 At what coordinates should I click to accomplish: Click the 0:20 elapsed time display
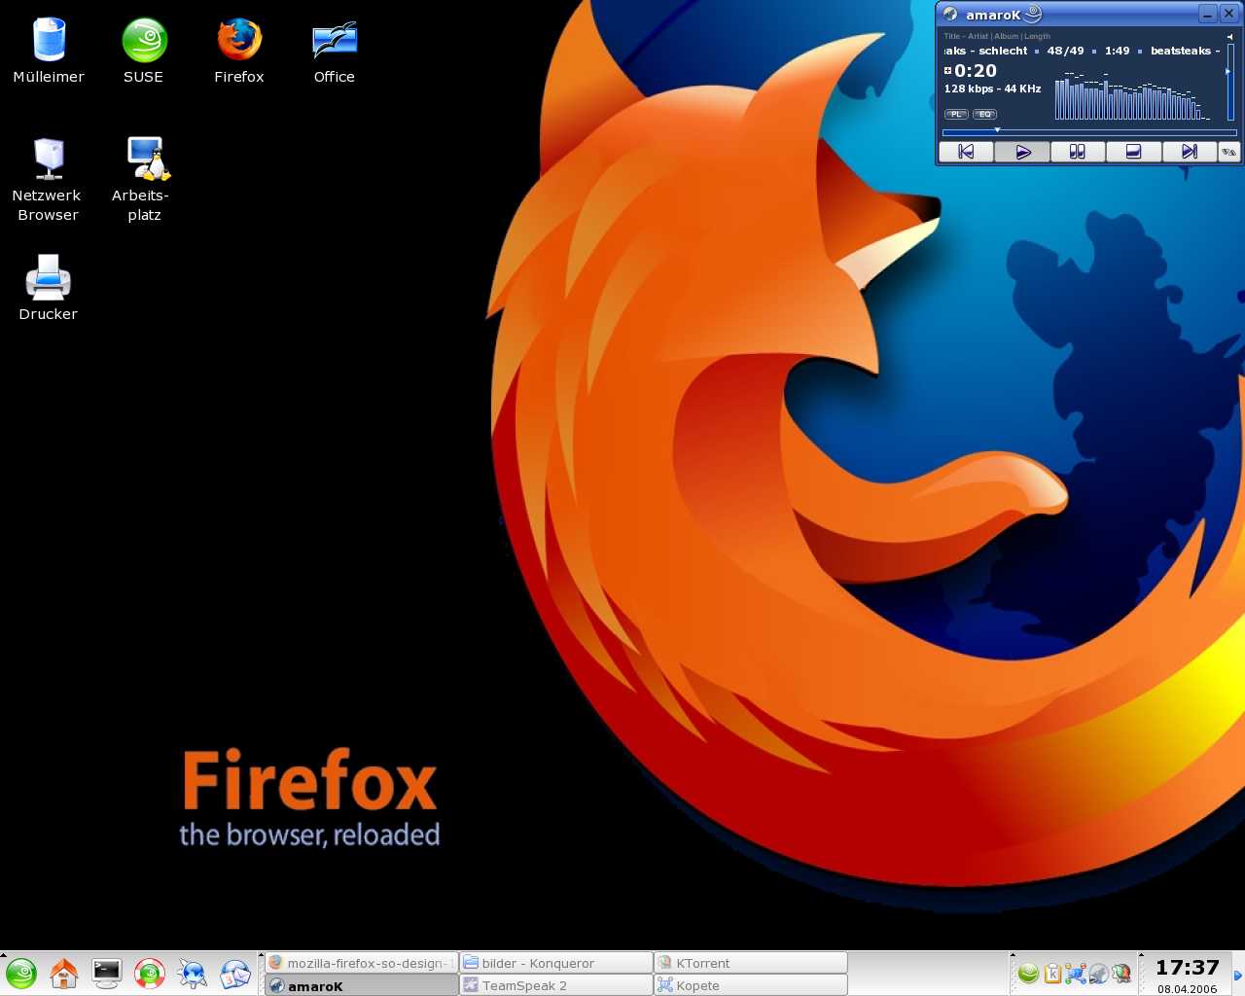tap(976, 70)
